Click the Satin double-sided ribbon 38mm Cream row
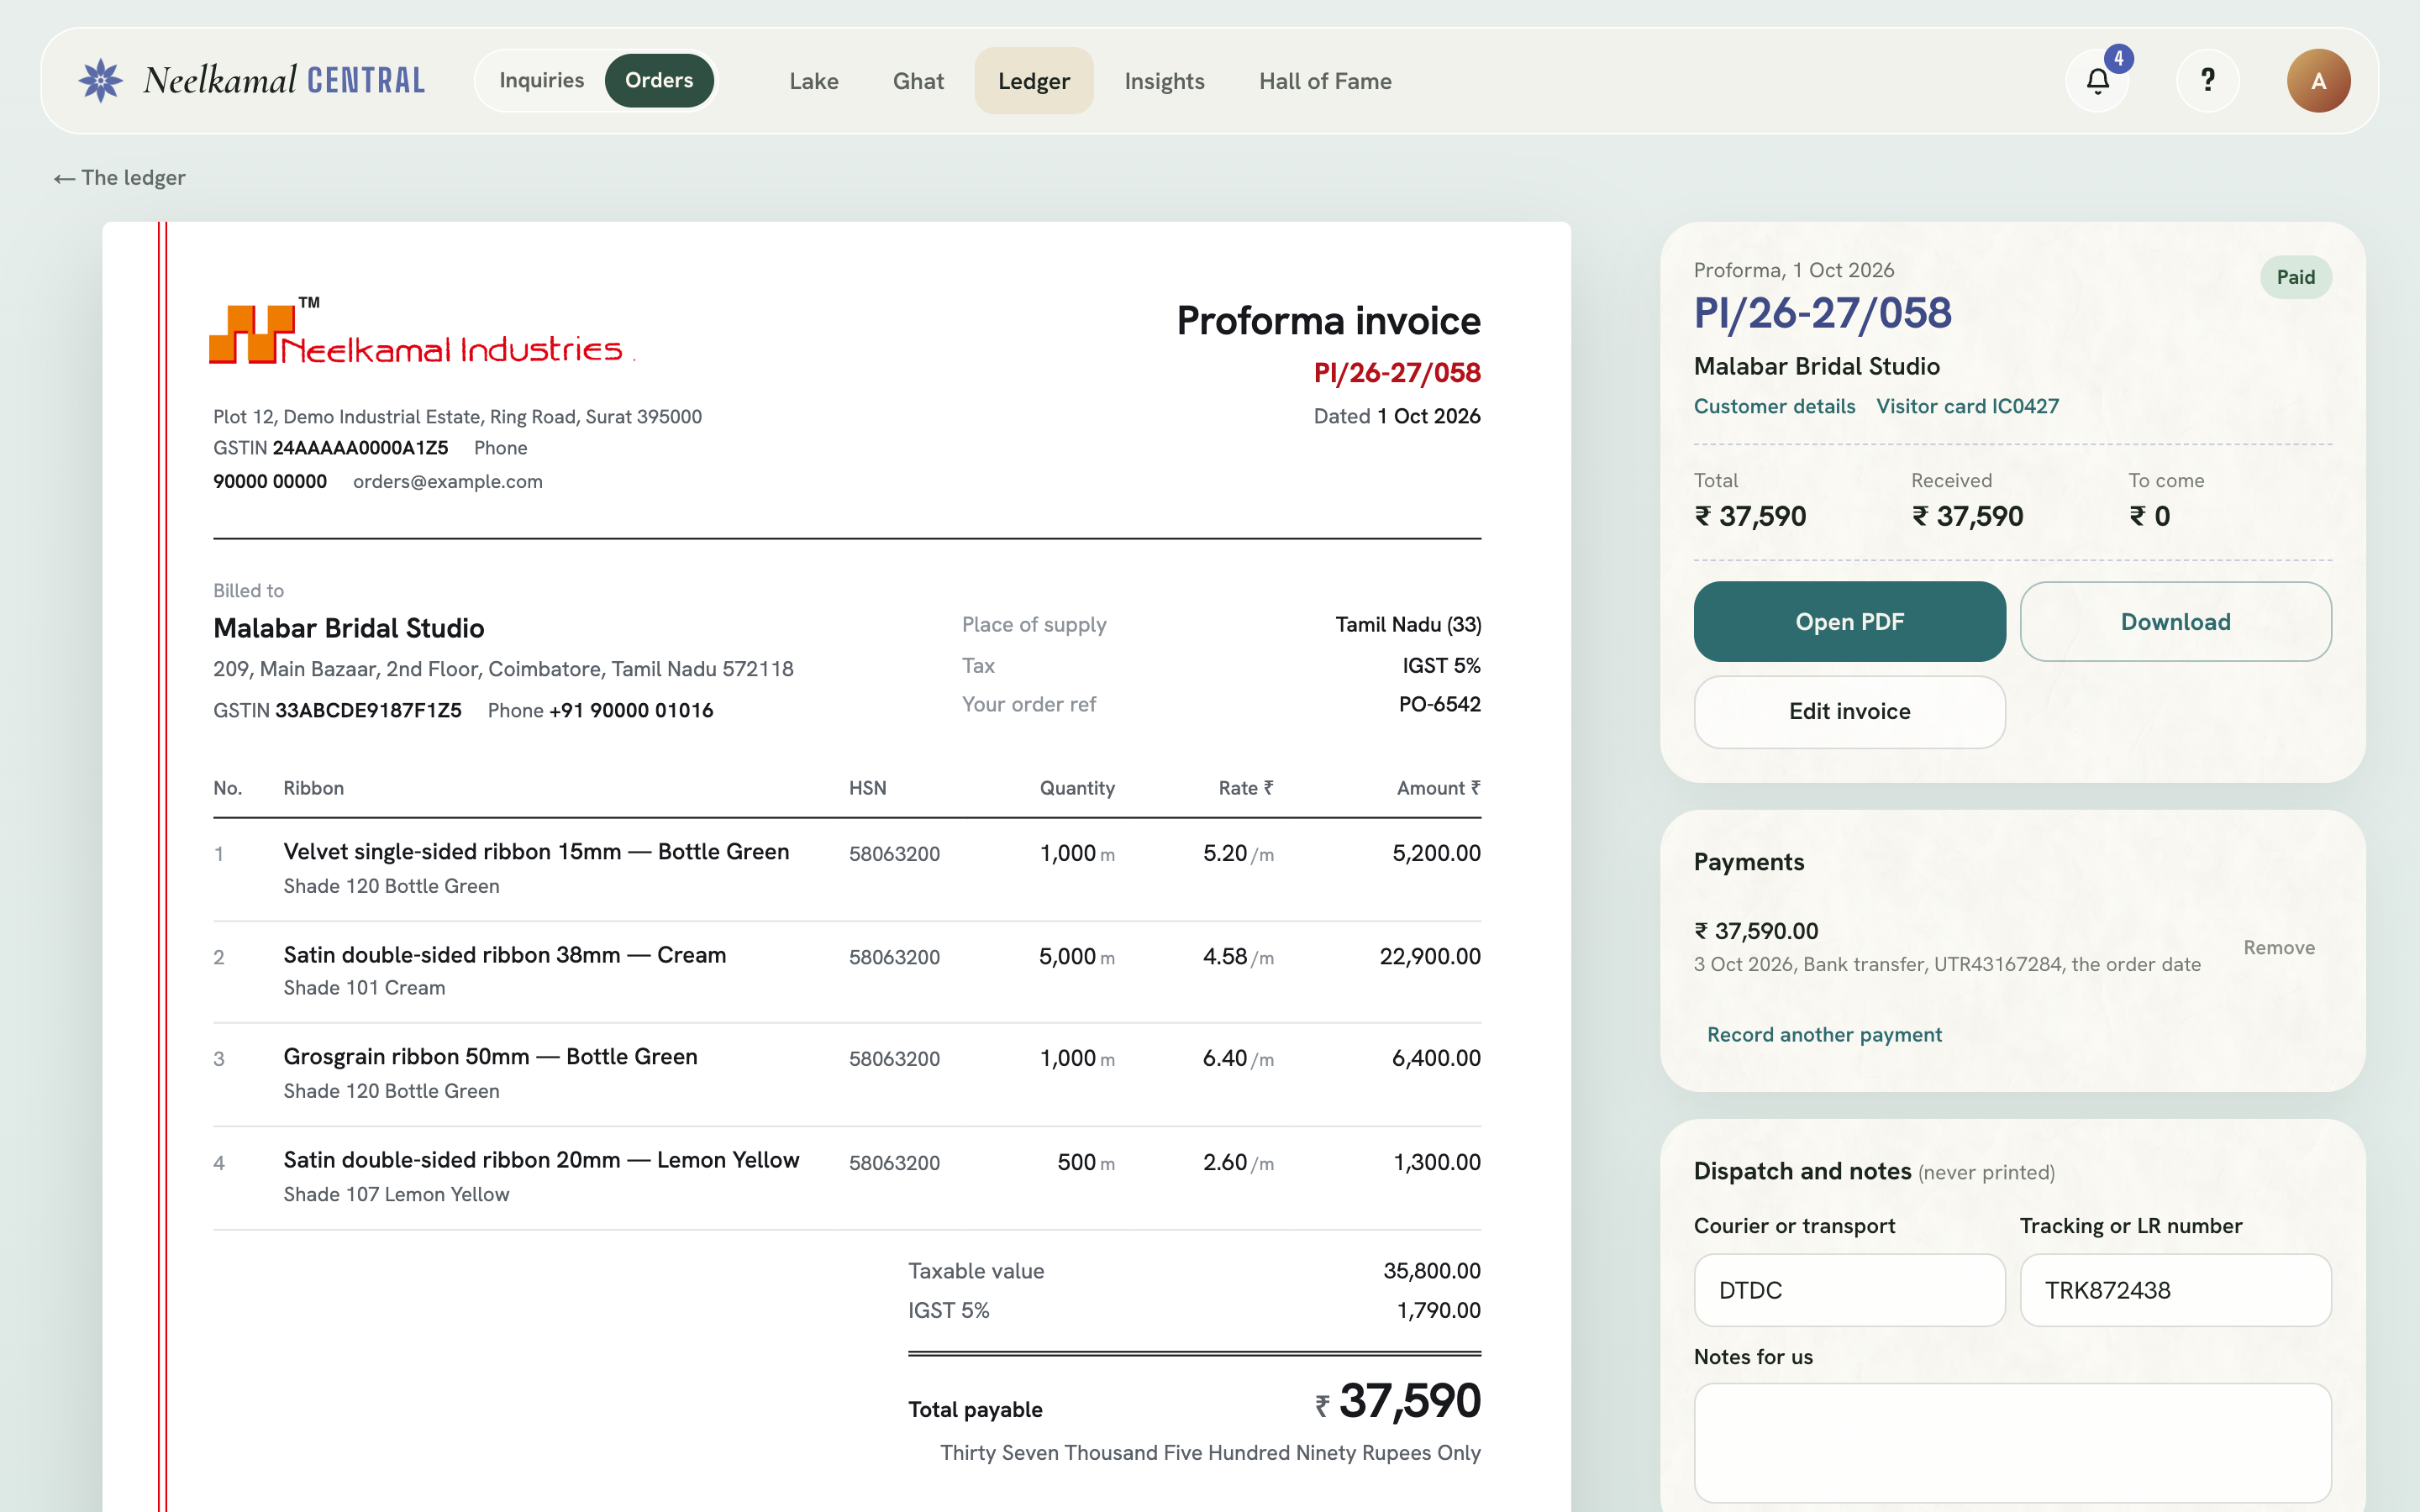 click(x=846, y=971)
